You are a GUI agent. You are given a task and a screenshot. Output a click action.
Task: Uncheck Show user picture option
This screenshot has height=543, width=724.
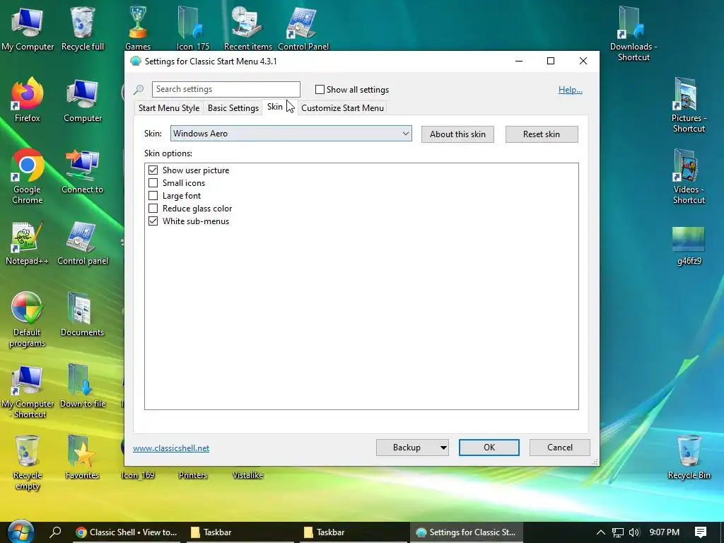[153, 170]
